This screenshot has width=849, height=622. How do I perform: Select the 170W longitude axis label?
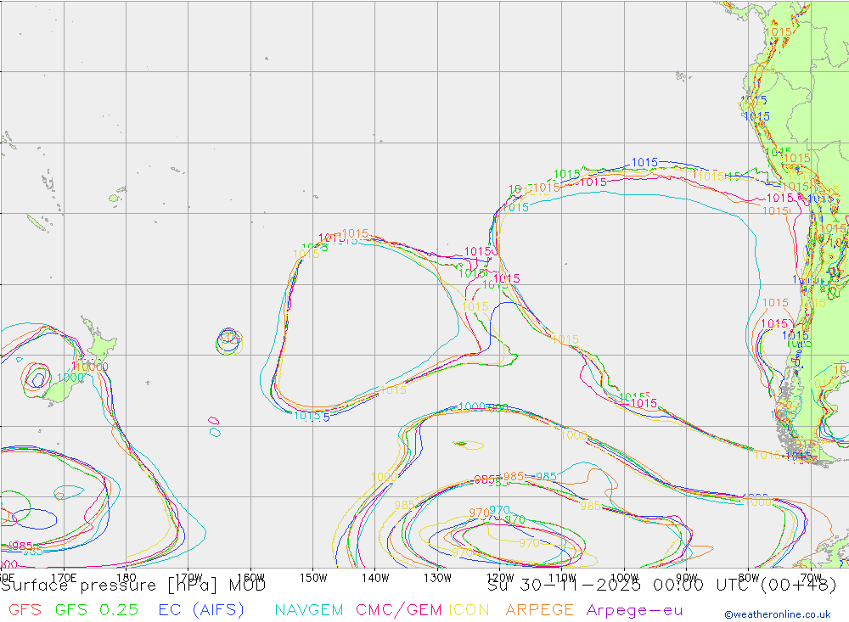tap(188, 578)
